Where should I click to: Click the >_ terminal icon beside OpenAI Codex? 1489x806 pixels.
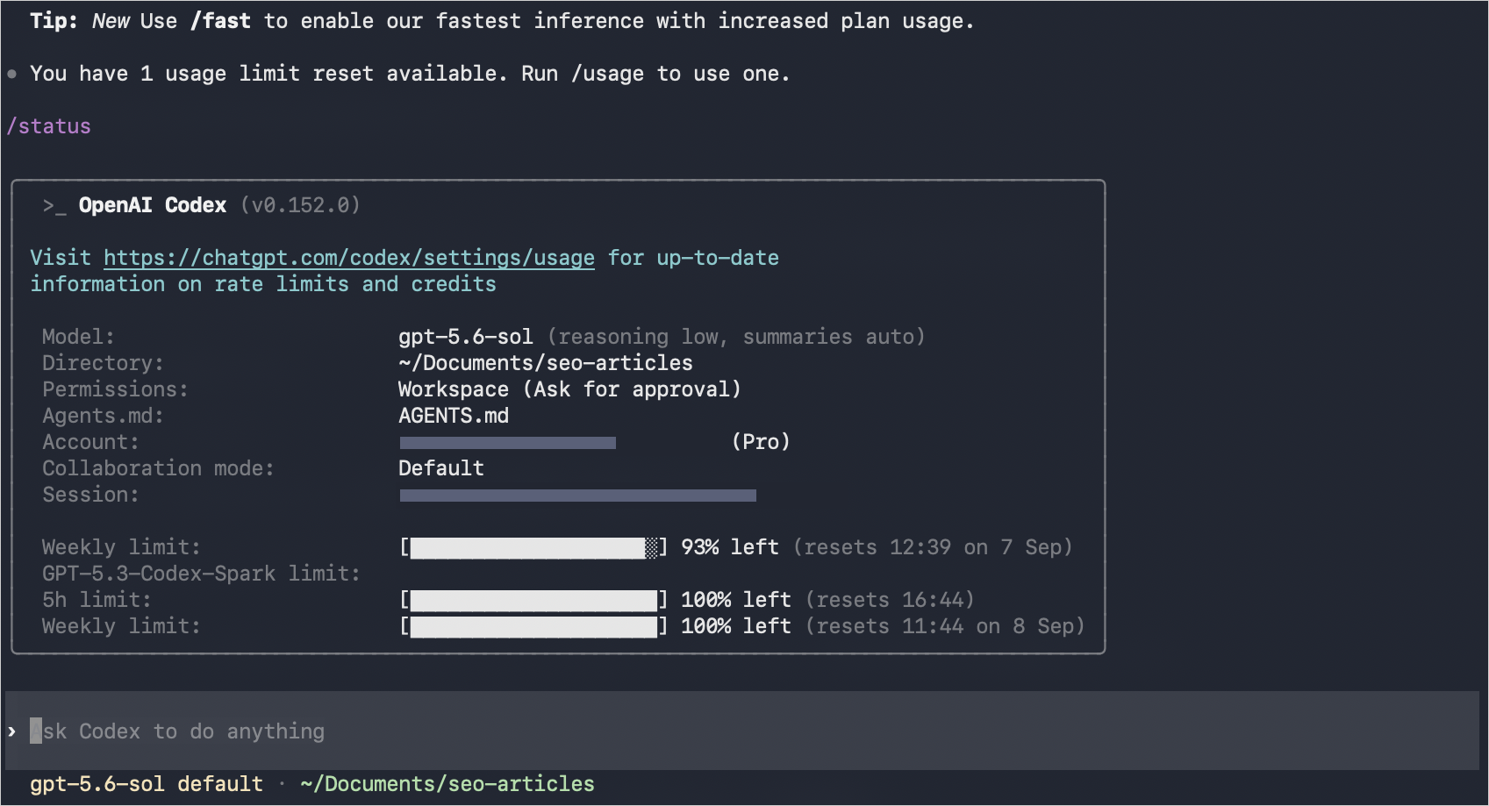[x=54, y=206]
